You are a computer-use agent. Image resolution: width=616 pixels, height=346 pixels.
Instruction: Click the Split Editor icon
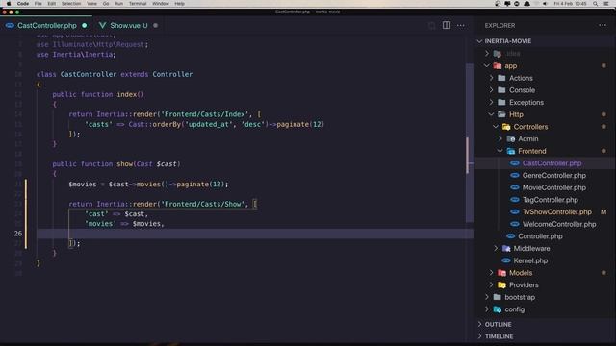[447, 26]
